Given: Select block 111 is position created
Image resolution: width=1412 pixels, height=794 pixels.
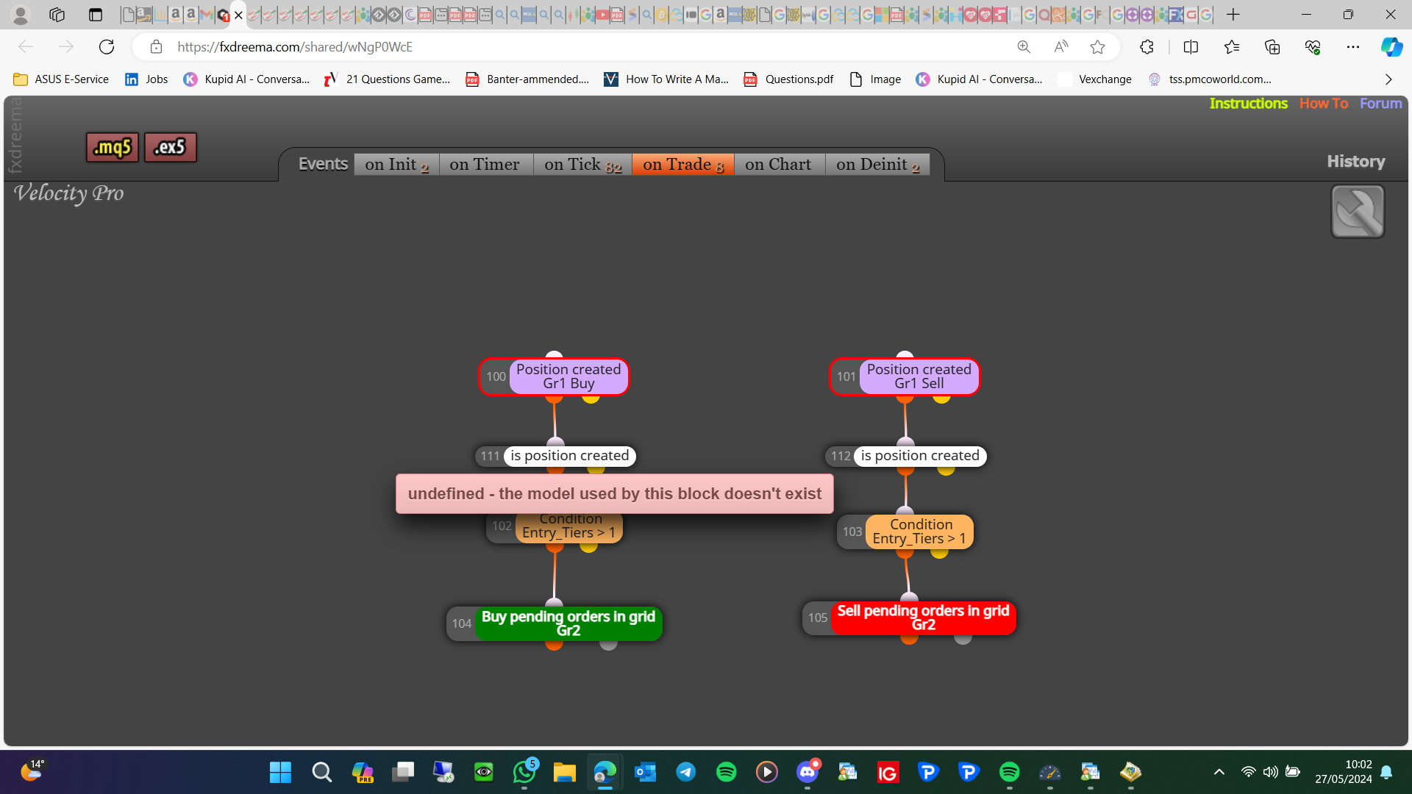Looking at the screenshot, I should pyautogui.click(x=555, y=456).
